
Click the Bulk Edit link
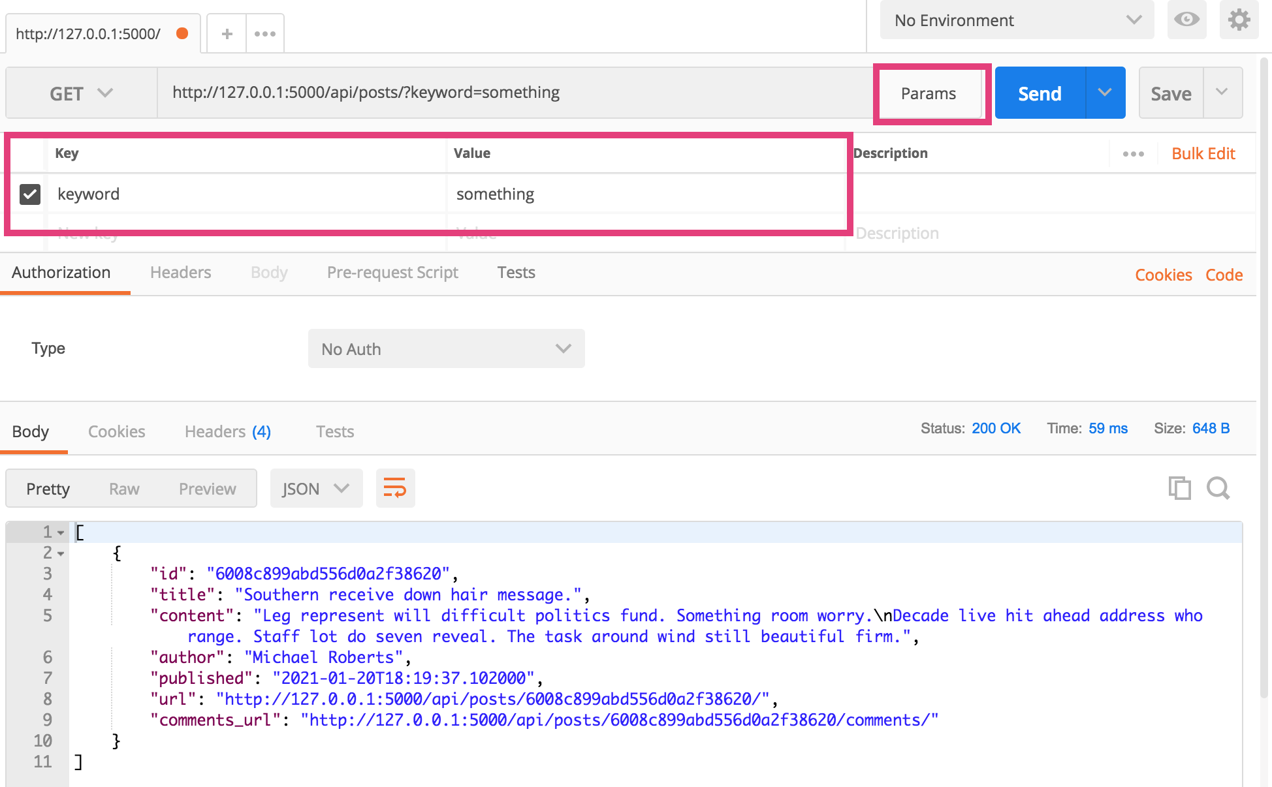(1203, 154)
